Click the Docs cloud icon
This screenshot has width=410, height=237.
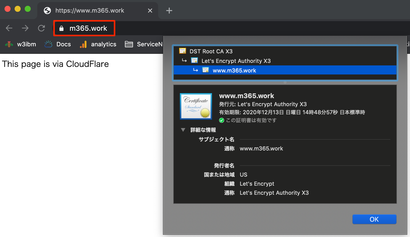coord(48,44)
